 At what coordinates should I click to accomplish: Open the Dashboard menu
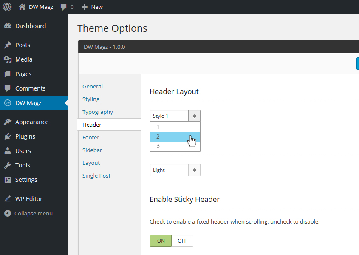[x=34, y=26]
